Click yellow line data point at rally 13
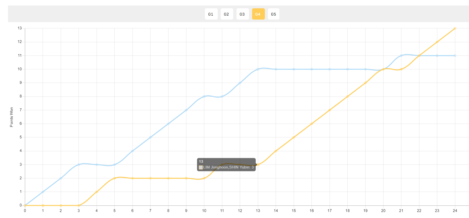Image resolution: width=469 pixels, height=218 pixels. click(258, 165)
